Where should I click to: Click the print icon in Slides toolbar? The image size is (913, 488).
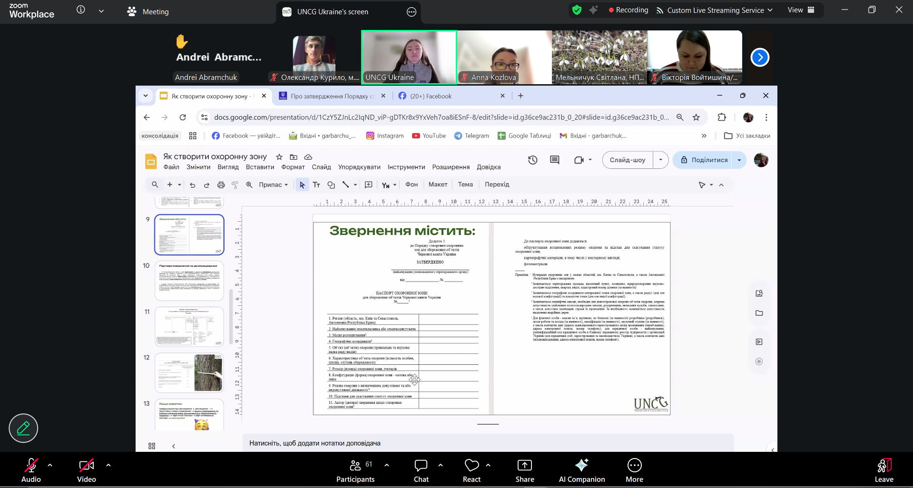[221, 185]
